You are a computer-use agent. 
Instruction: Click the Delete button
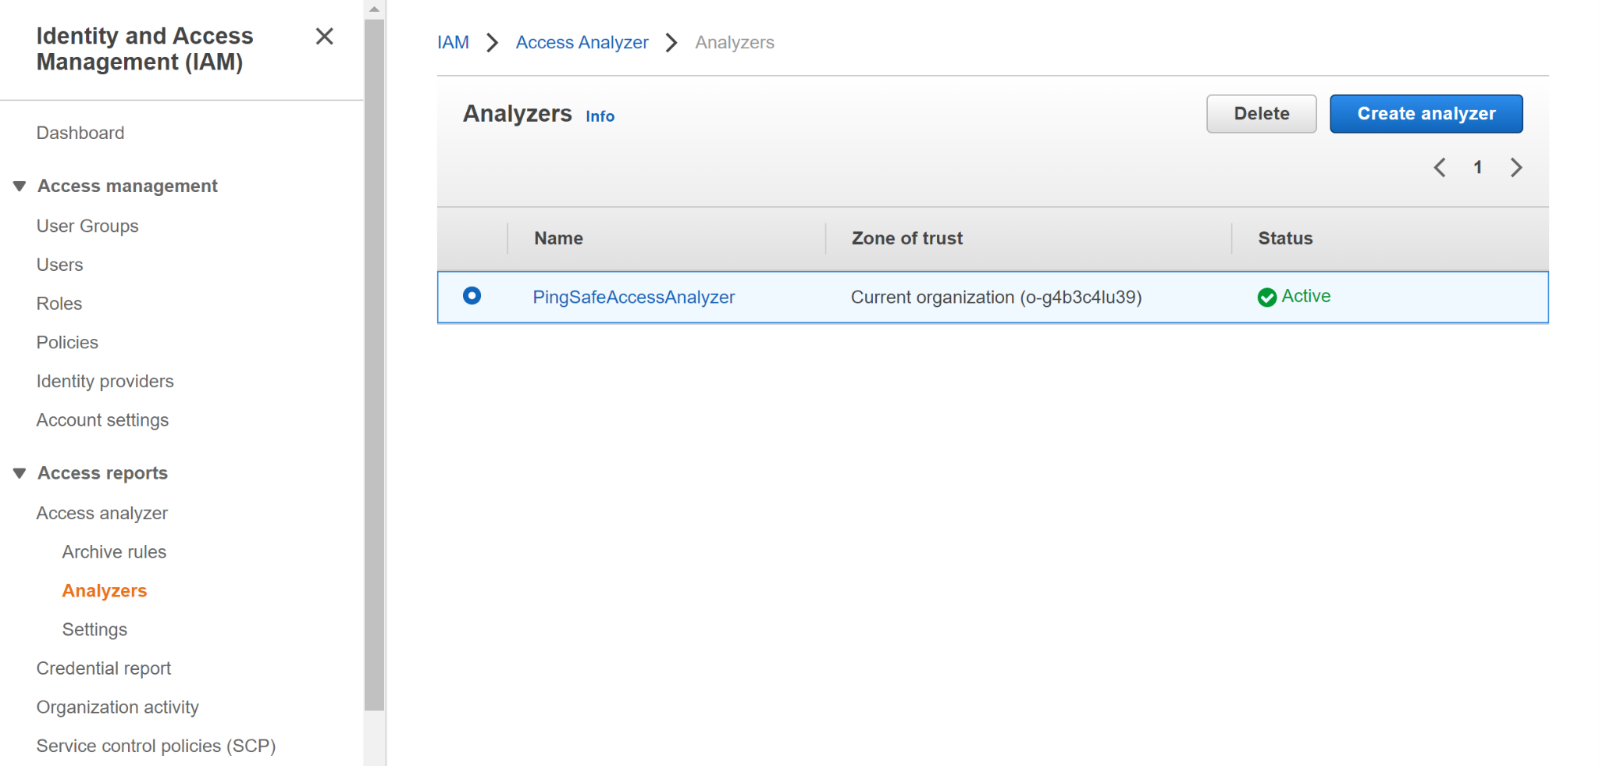pos(1261,114)
